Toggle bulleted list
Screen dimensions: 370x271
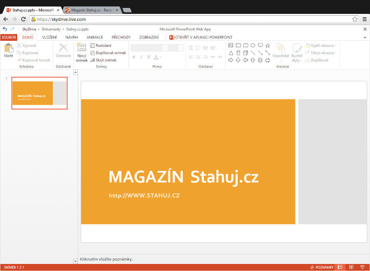point(191,48)
